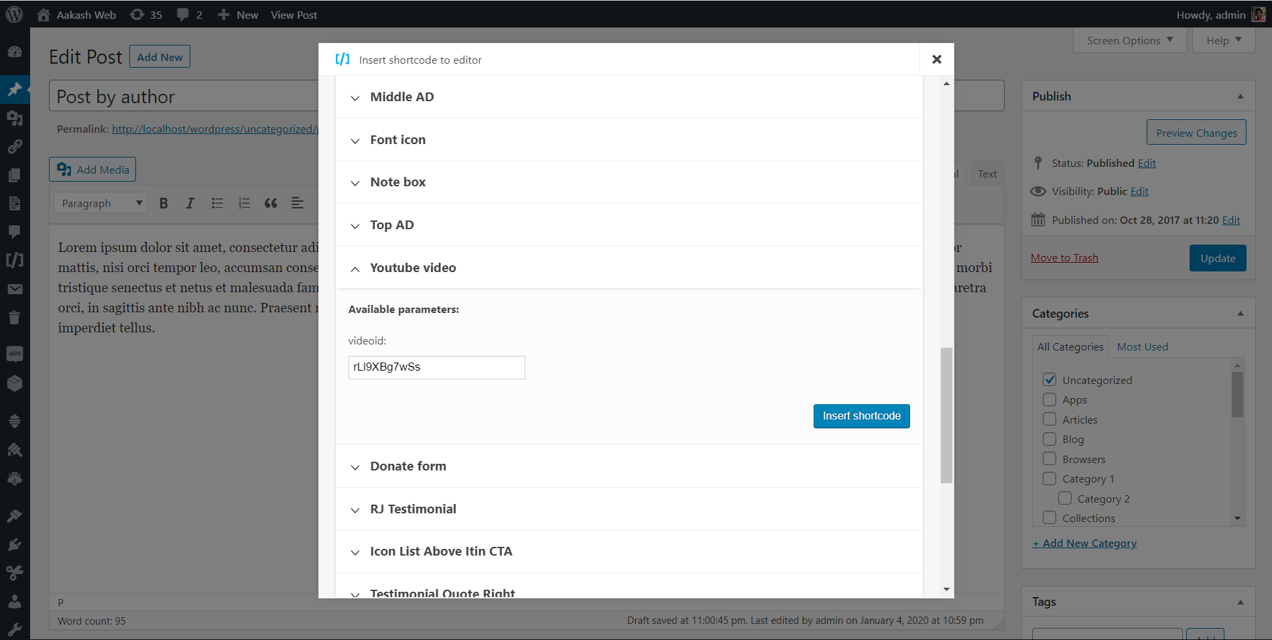
Task: Focus the videoid input field
Action: (437, 367)
